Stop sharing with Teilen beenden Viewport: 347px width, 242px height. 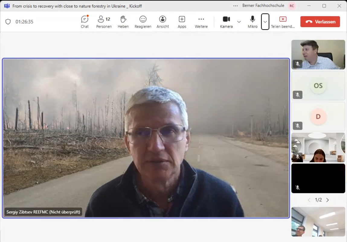[x=283, y=22]
